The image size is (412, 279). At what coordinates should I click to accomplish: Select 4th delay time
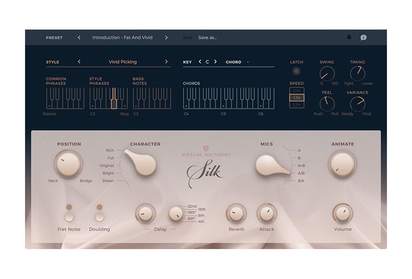201,222
